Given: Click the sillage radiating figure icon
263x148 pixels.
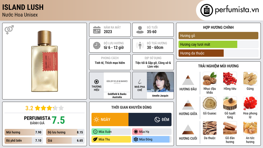Looking at the screenshot, I should coord(140,45).
